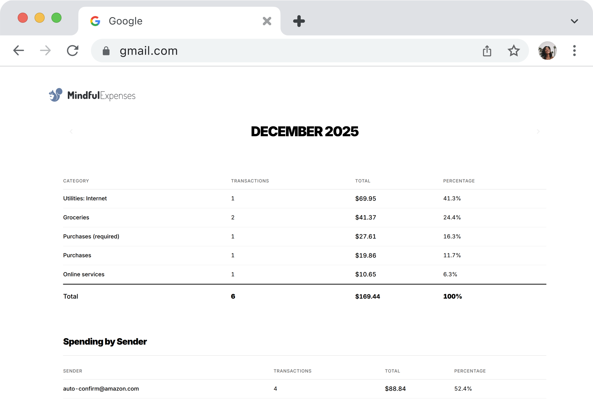The image size is (593, 407).
Task: Click auto-confirm@amazon.com sender entry
Action: coord(101,389)
